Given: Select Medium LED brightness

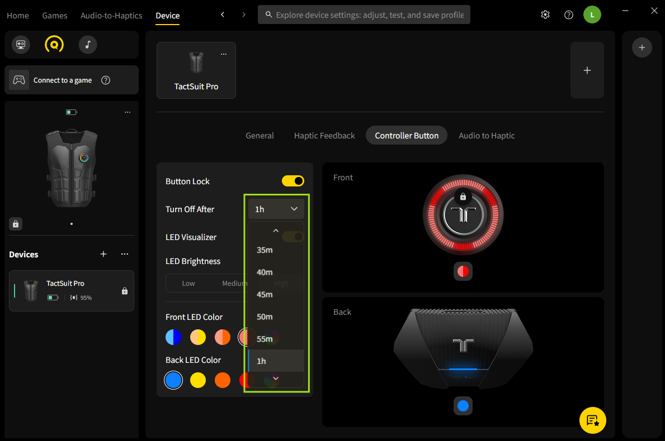Looking at the screenshot, I should pyautogui.click(x=234, y=283).
